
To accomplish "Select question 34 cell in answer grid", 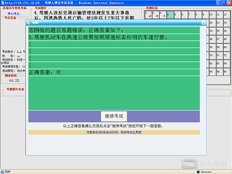I will [x=213, y=31].
